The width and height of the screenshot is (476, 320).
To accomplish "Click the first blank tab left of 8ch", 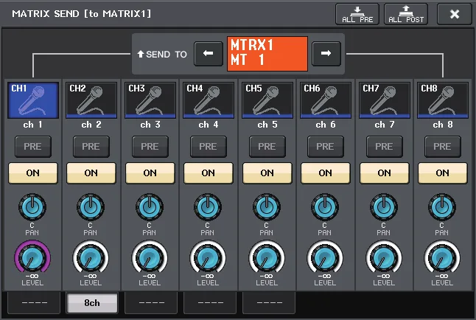I will pos(34,303).
